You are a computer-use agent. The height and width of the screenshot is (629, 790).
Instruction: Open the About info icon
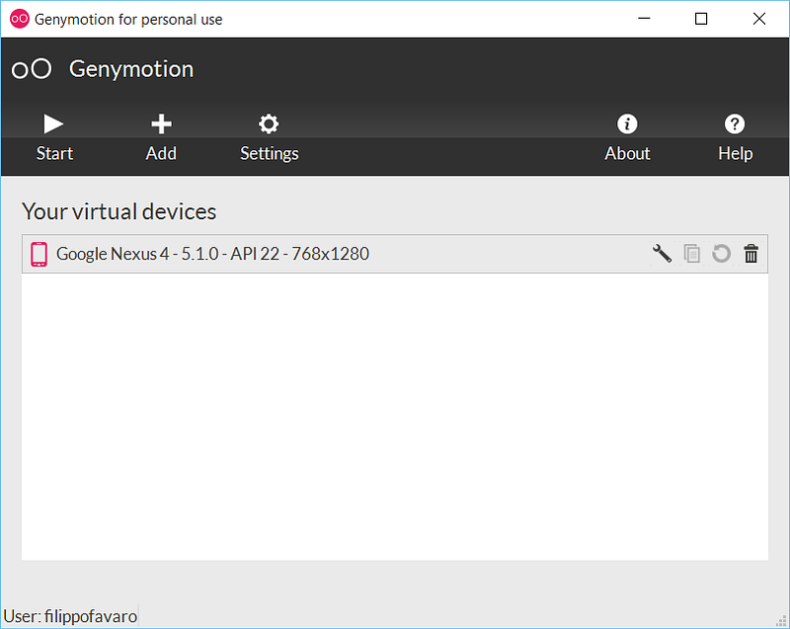pos(627,123)
